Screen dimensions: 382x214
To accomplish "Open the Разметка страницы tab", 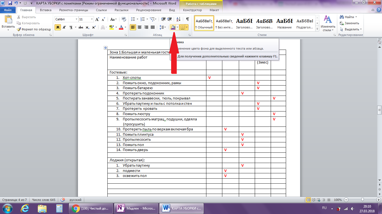I will coord(74,10).
